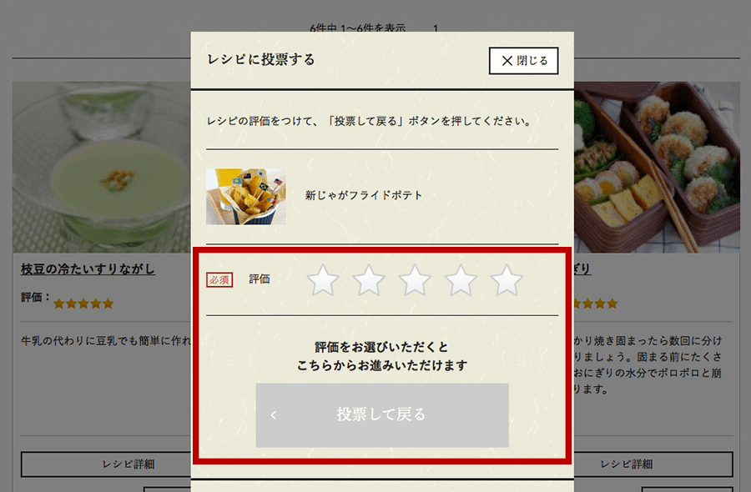Click the left レシピ詳細 button

106,464
